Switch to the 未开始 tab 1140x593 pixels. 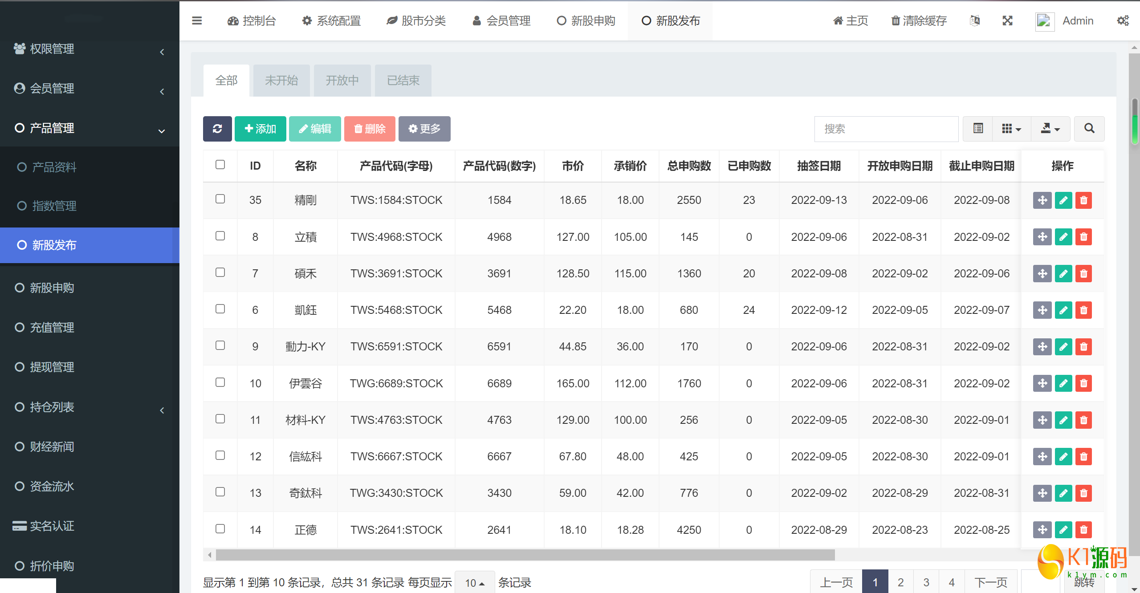tap(281, 81)
